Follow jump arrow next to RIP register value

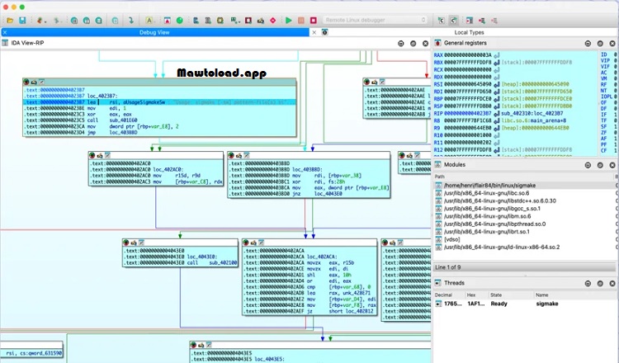pos(497,113)
